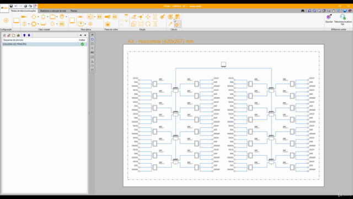Image resolution: width=353 pixels, height=199 pixels.
Task: Expand dropdown beside shield-shaped coaxial icon
Action: [x=66, y=17]
